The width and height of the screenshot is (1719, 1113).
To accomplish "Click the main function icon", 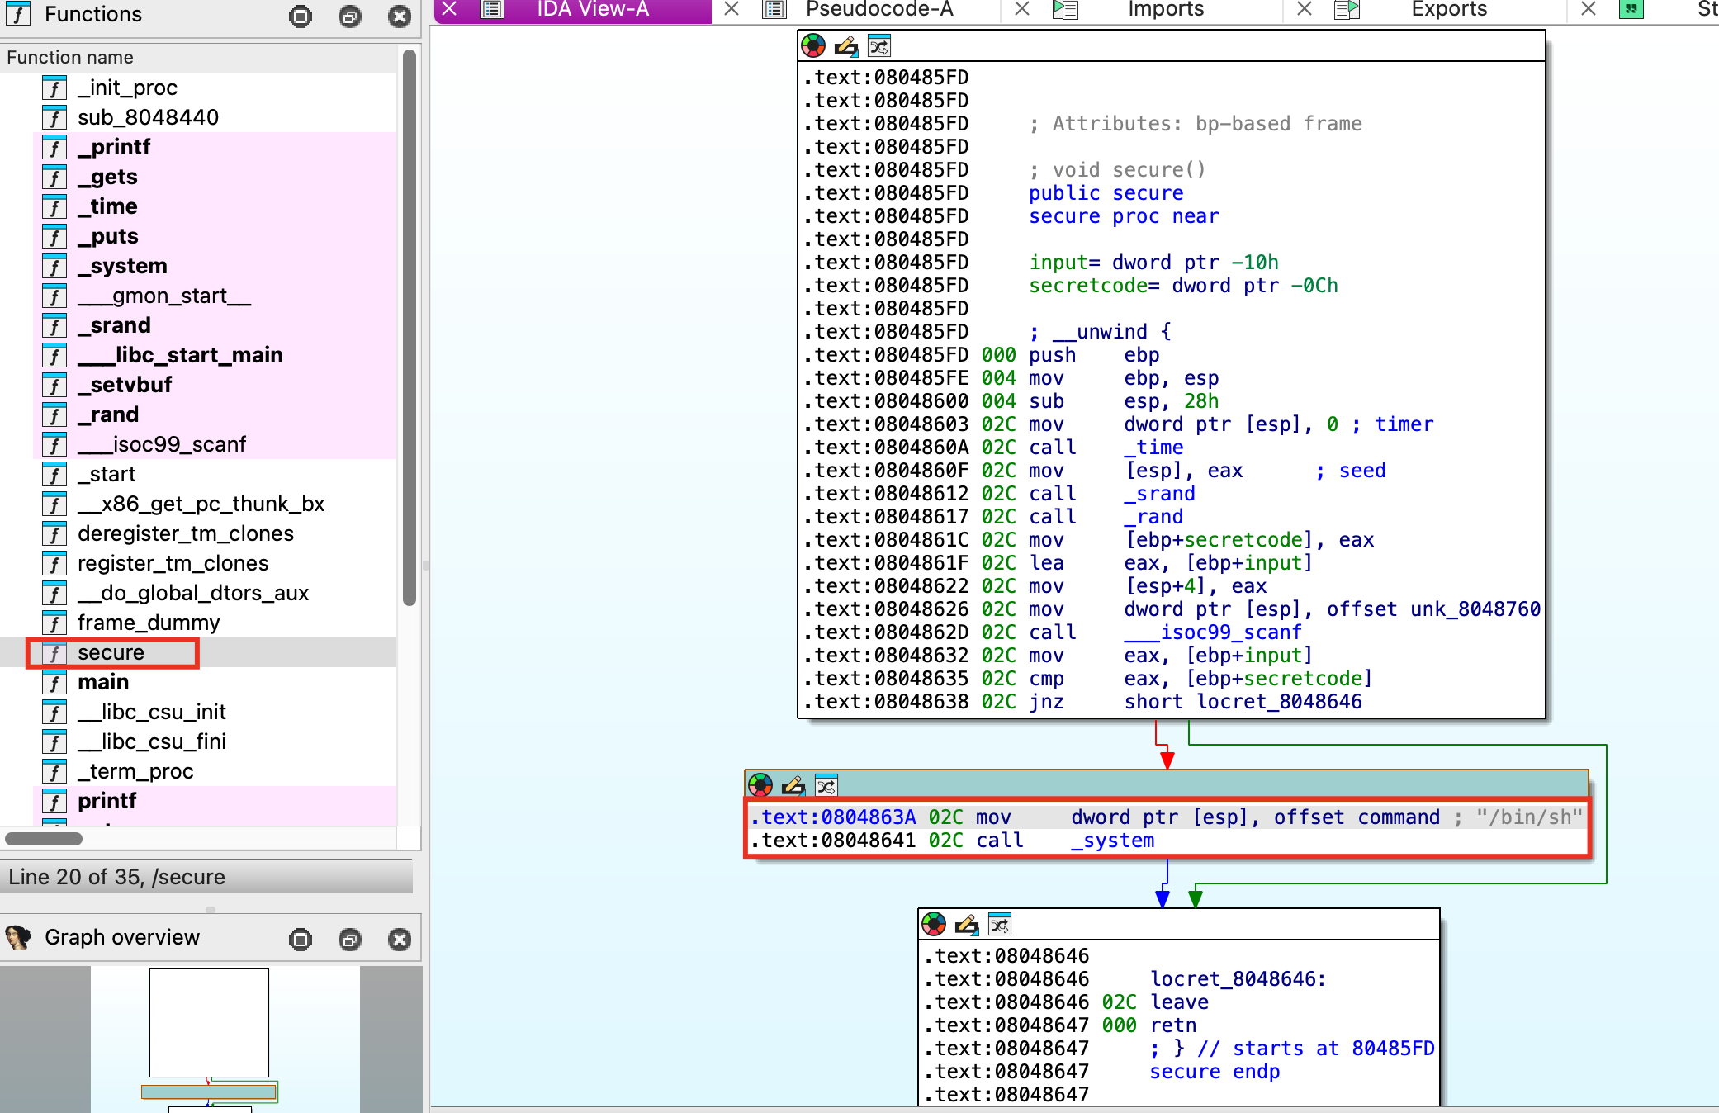I will click(54, 682).
